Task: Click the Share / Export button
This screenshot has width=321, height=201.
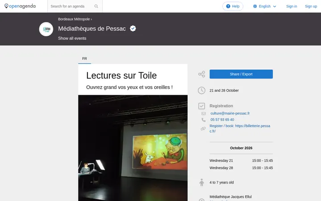Action: (x=241, y=74)
